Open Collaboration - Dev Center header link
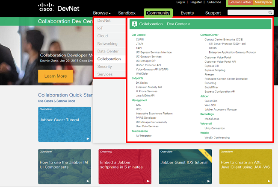The image size is (278, 187). [x=165, y=24]
